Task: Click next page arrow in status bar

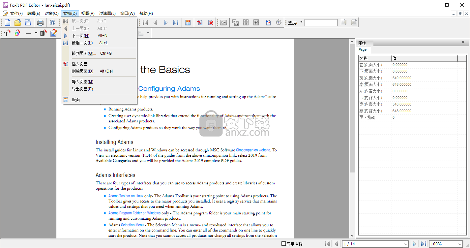Action: click(414, 244)
